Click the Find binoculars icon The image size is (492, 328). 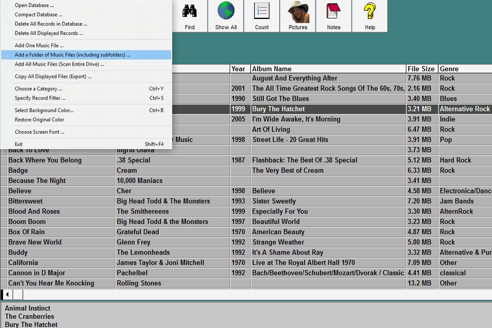tap(190, 15)
